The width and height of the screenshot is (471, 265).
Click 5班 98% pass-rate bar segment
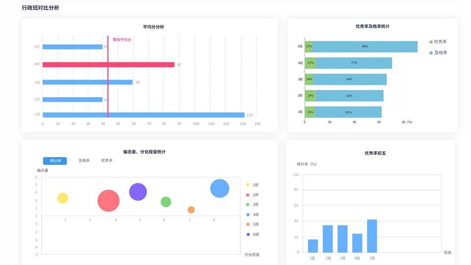[365, 47]
